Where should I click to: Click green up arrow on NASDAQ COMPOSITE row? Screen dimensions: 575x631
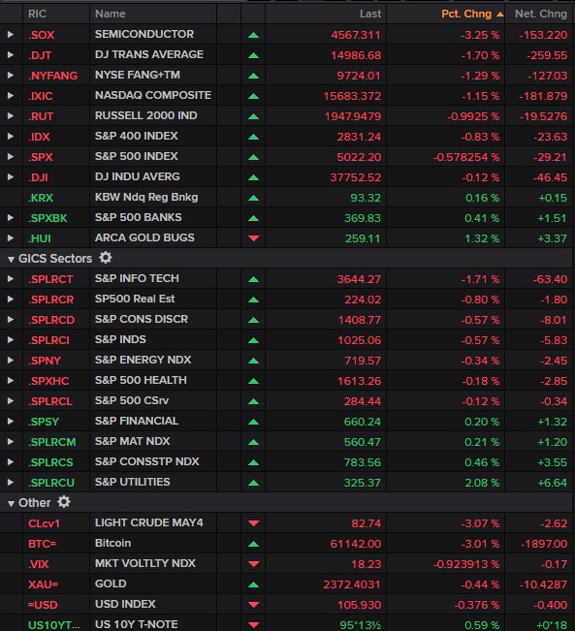coord(253,96)
